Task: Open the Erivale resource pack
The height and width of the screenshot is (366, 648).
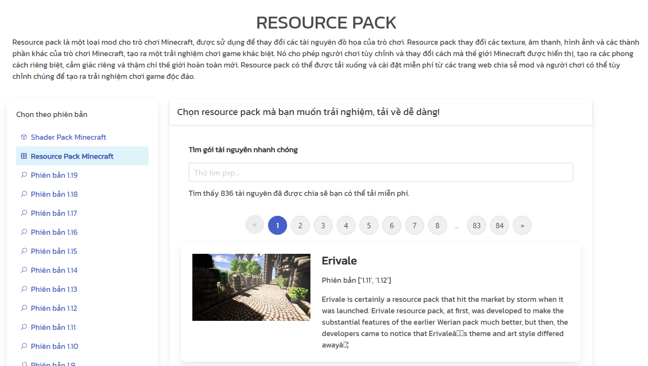Action: tap(340, 260)
